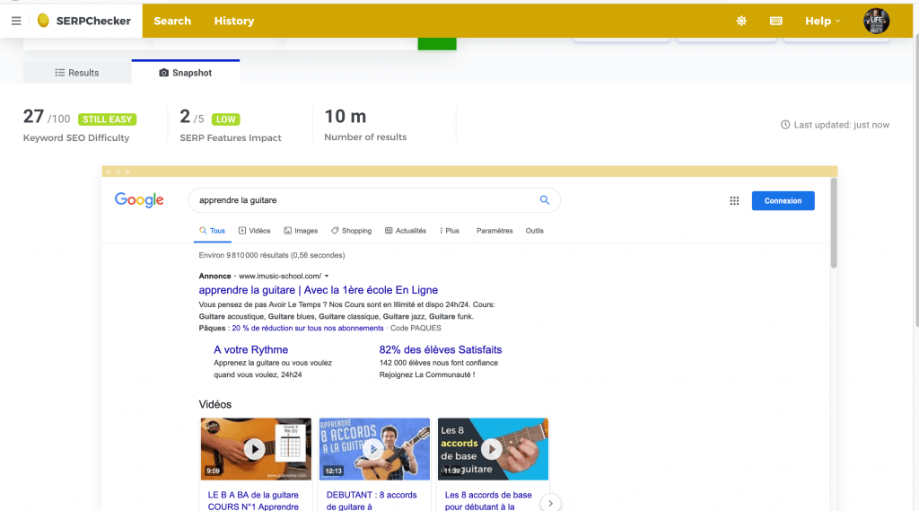Open the hamburger sidebar menu
This screenshot has height=511, width=919.
[16, 22]
